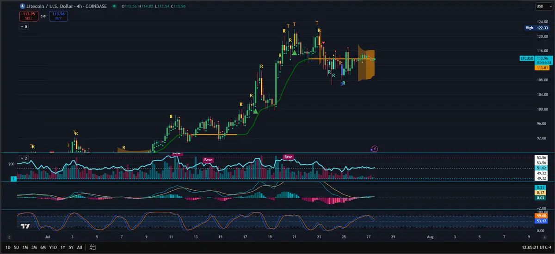Screen dimensions: 555x254
Task: Select the 3M time range
Action: click(x=34, y=247)
